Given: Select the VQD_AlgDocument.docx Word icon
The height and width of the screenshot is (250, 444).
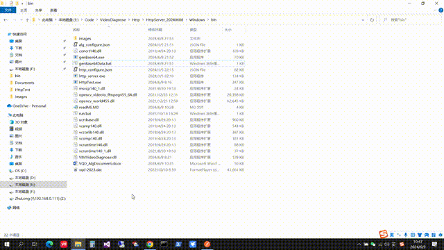Looking at the screenshot, I should click(x=76, y=163).
